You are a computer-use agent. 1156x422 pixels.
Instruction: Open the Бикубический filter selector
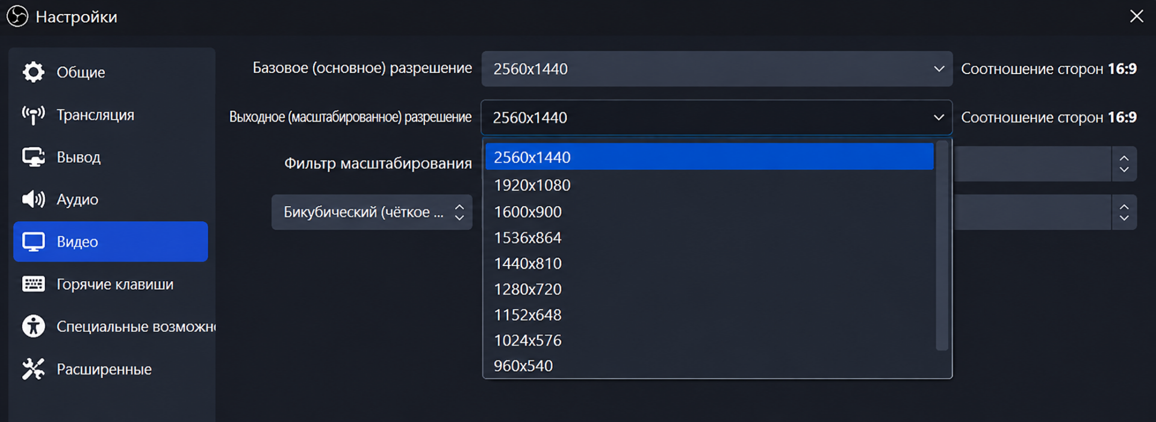pyautogui.click(x=372, y=212)
